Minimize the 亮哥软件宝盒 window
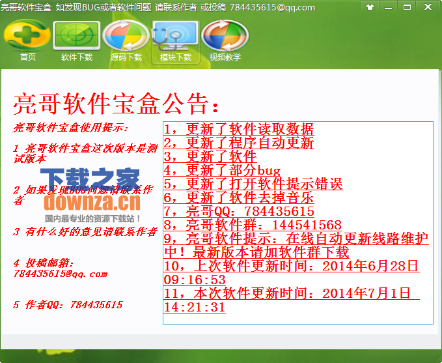 tap(388, 7)
